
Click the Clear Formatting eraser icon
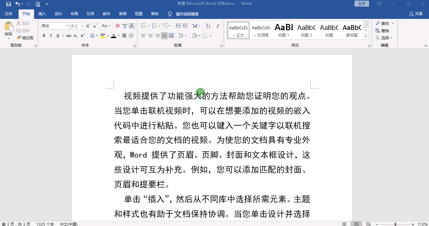118,26
